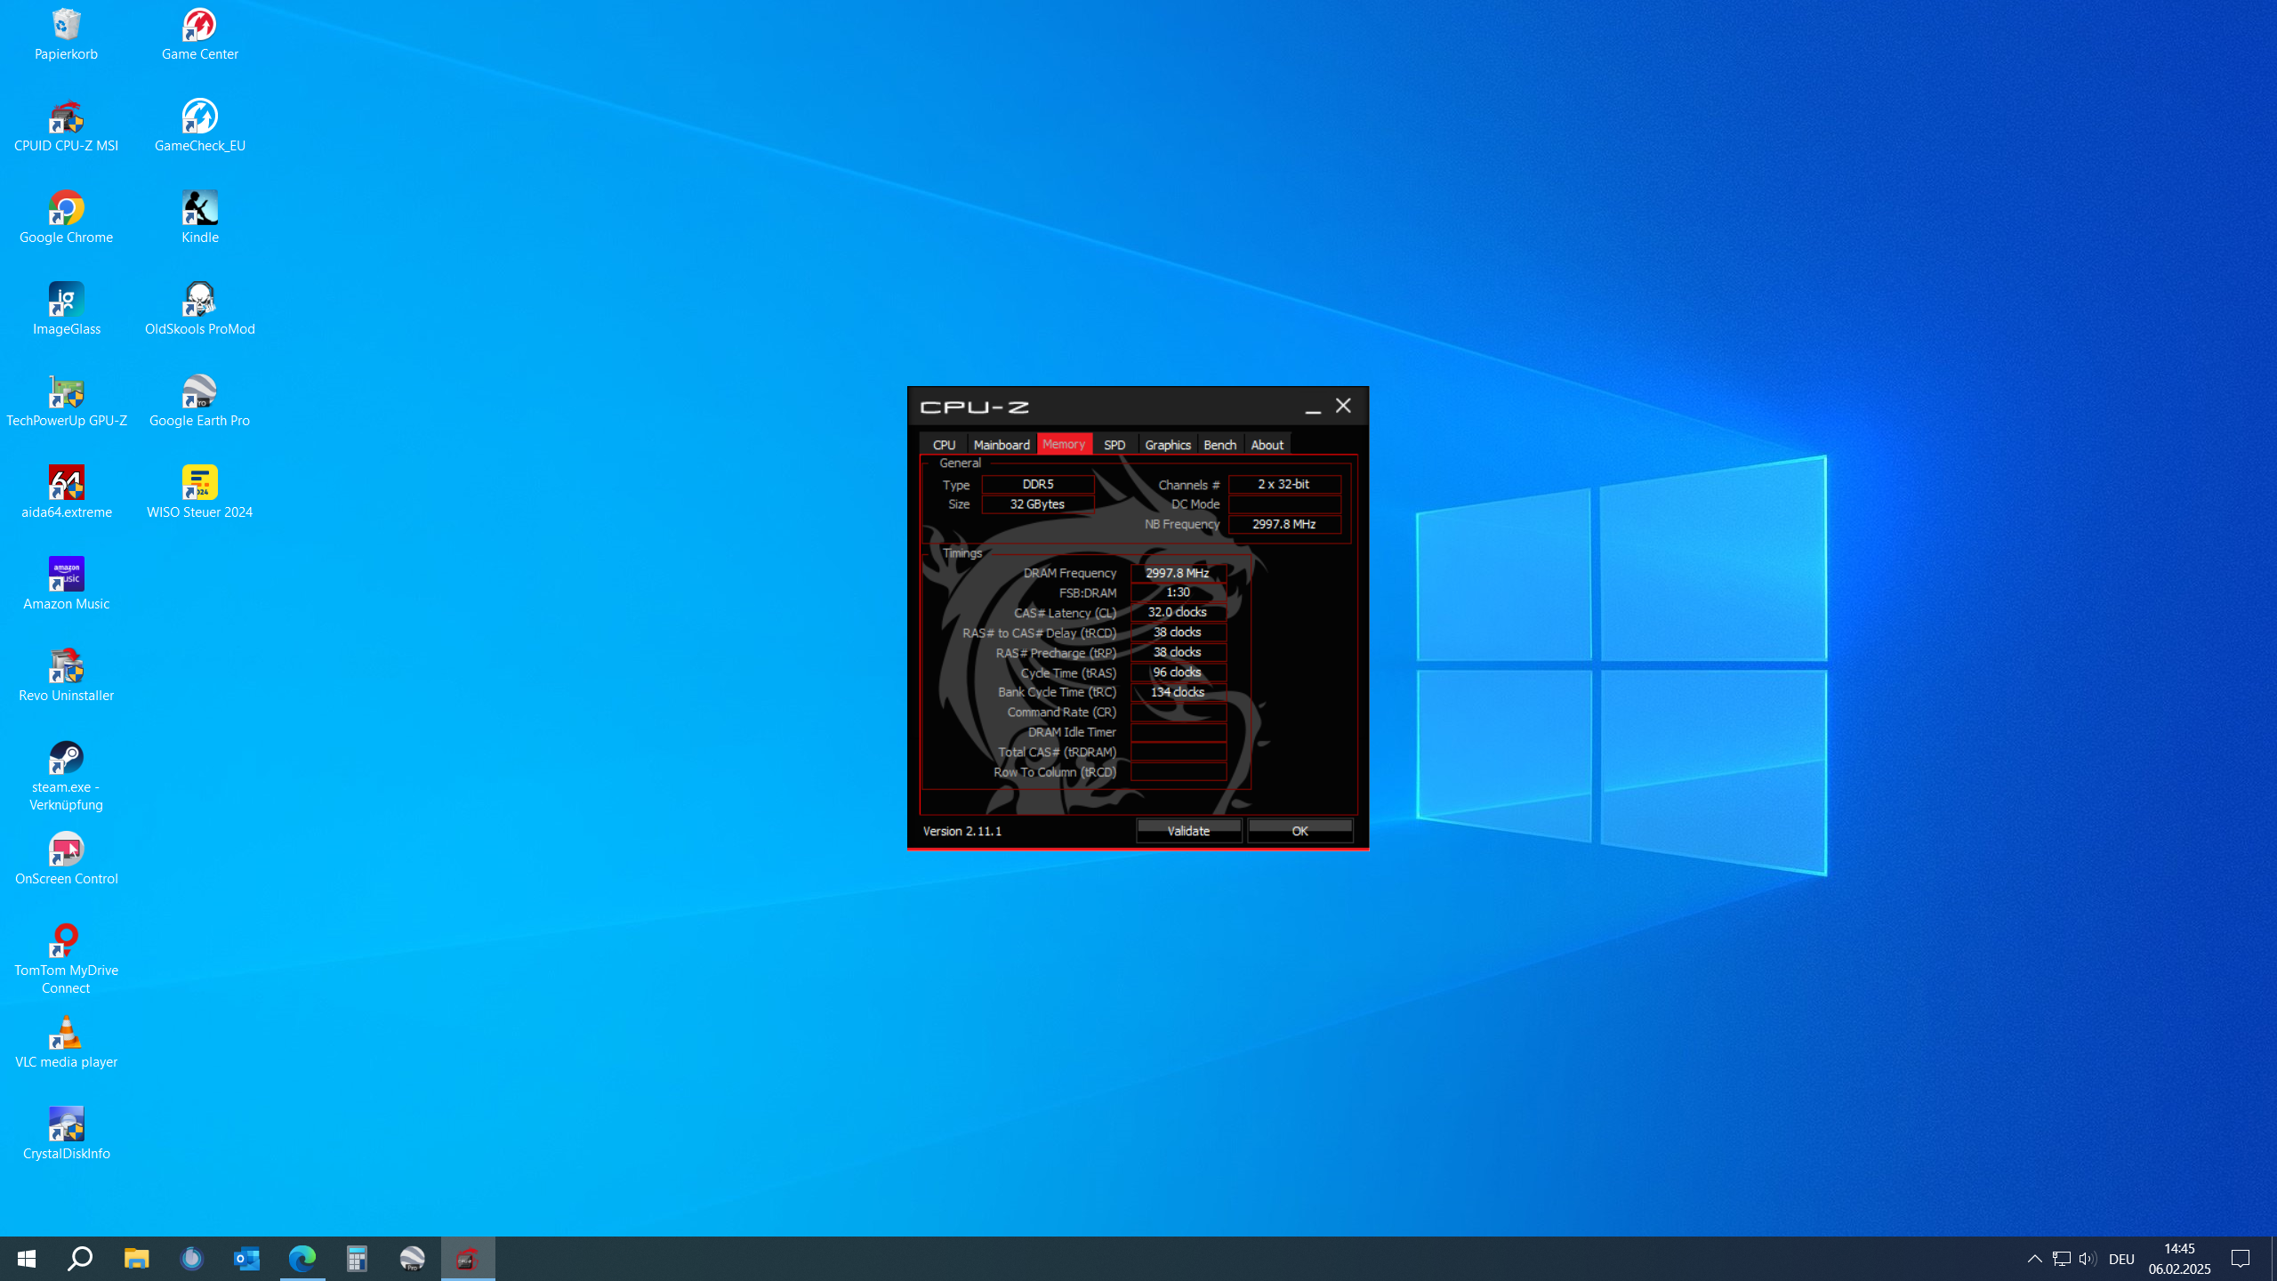The width and height of the screenshot is (2277, 1281).
Task: Open the notification center icon
Action: 2241,1259
